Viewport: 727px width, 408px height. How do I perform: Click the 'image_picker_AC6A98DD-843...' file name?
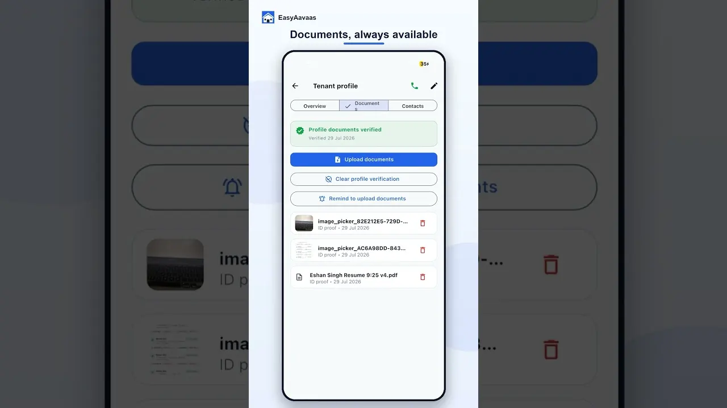[362, 248]
